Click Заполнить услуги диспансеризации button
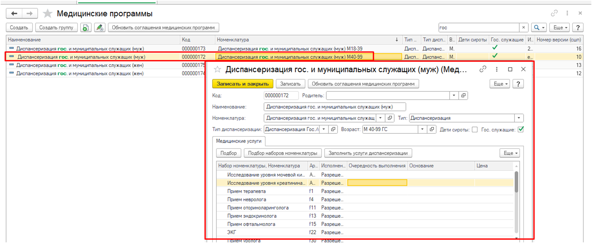Viewport: 592px width, 243px height. (368, 153)
